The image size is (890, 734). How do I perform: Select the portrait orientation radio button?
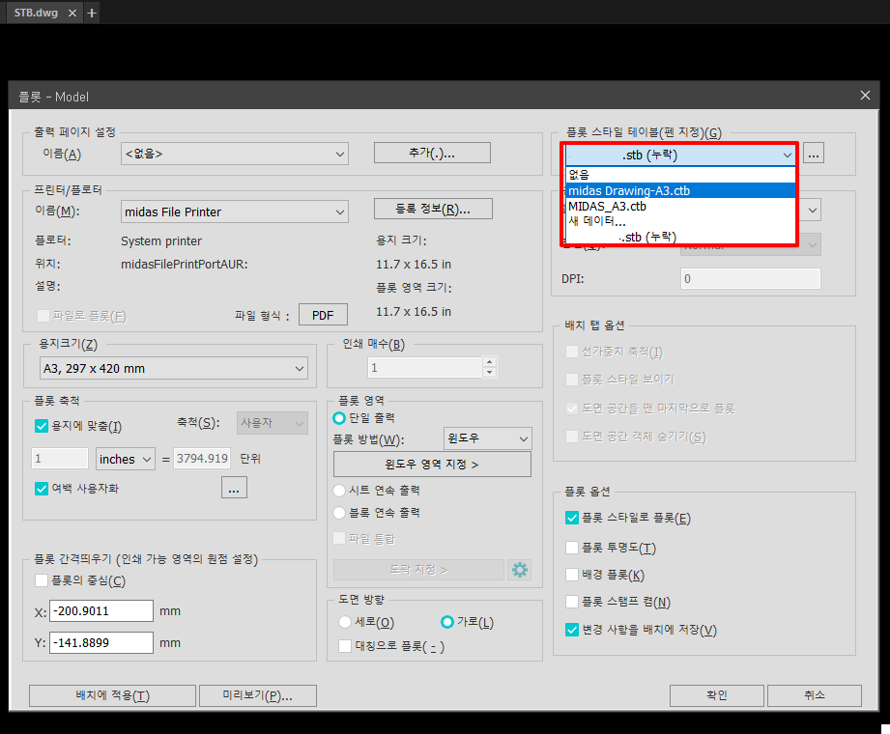[x=345, y=622]
